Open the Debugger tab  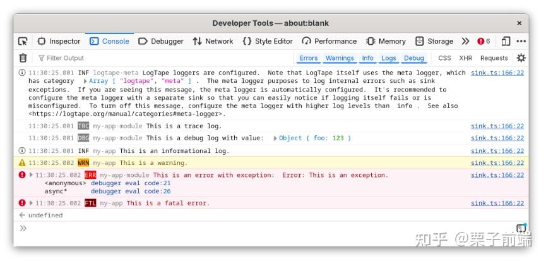pos(161,42)
